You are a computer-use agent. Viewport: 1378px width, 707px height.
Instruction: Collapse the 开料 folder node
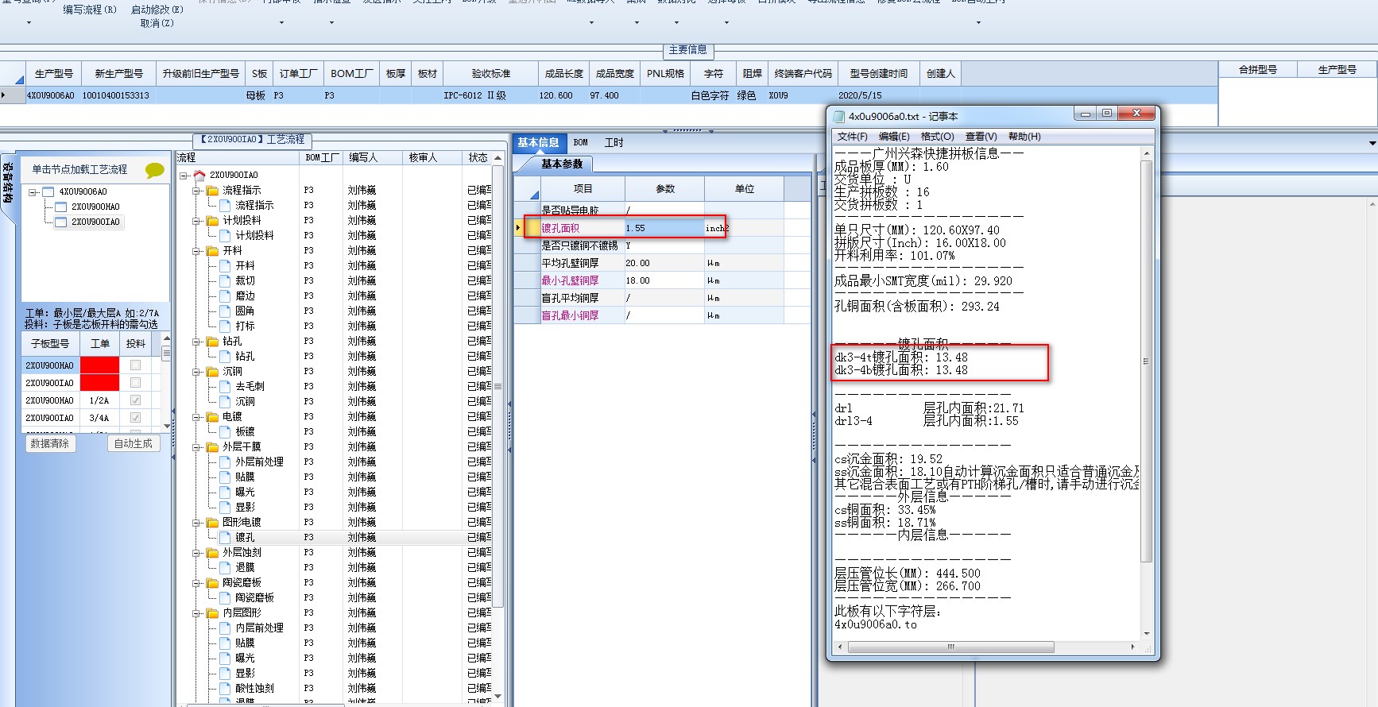196,250
